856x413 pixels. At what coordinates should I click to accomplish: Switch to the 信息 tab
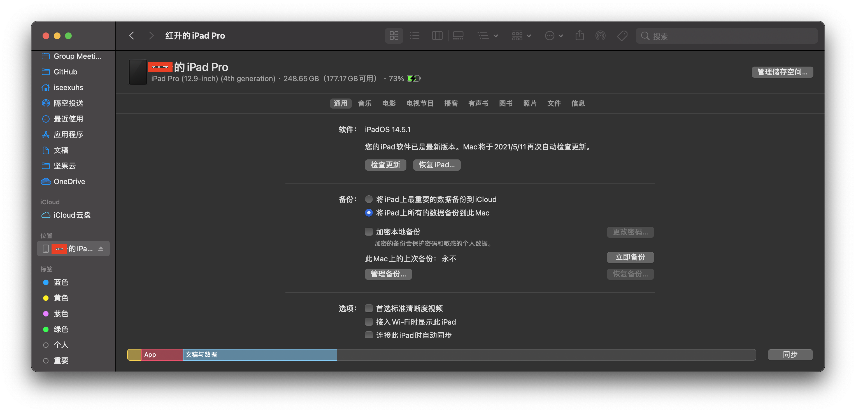click(578, 103)
